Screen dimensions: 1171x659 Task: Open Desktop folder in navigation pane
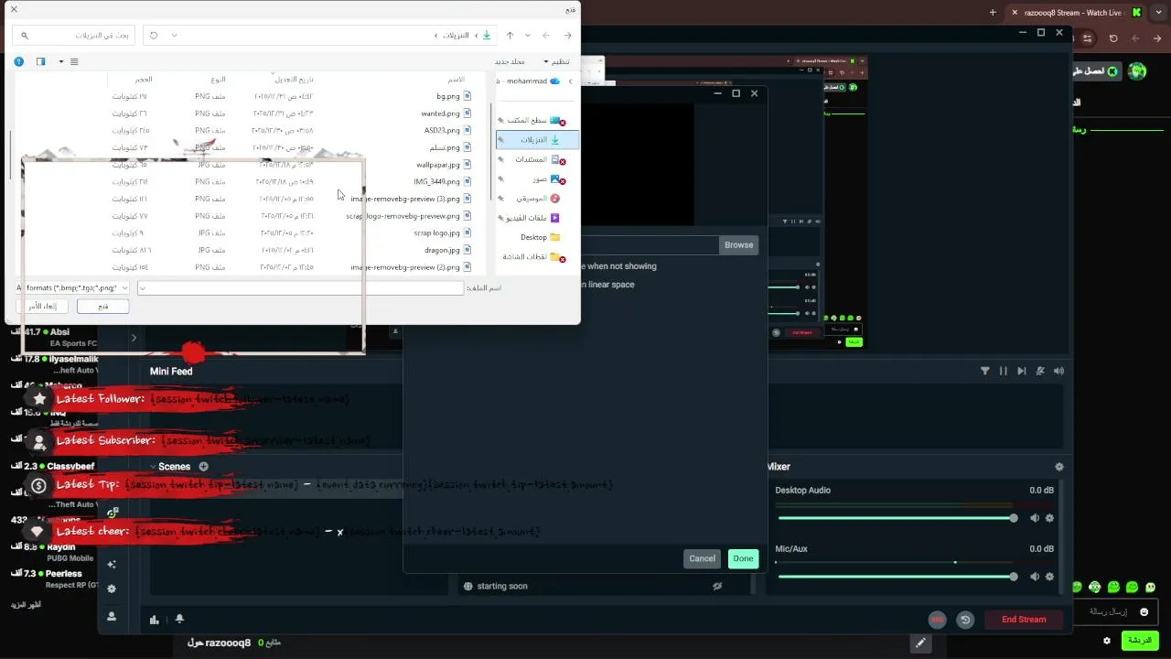[x=540, y=237]
